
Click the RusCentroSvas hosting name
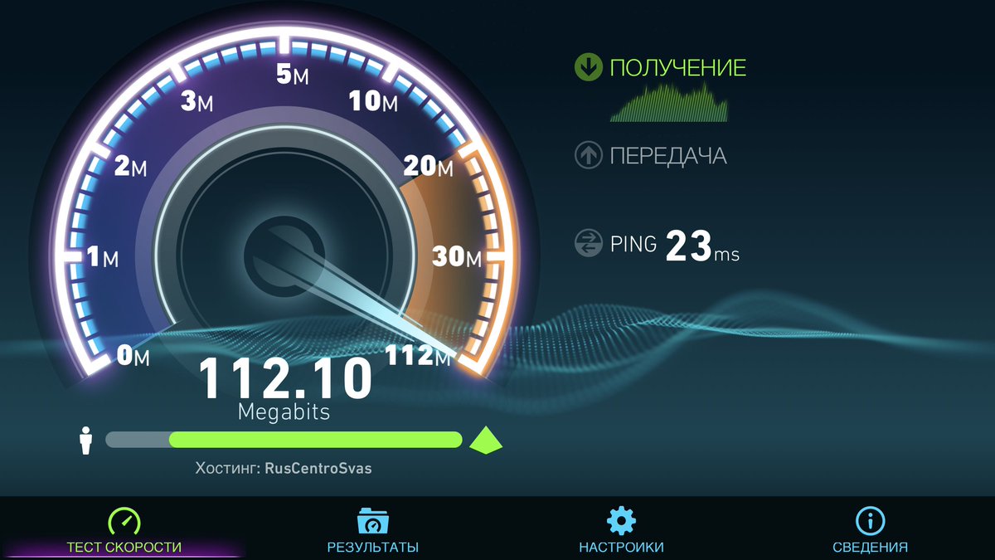click(x=318, y=468)
